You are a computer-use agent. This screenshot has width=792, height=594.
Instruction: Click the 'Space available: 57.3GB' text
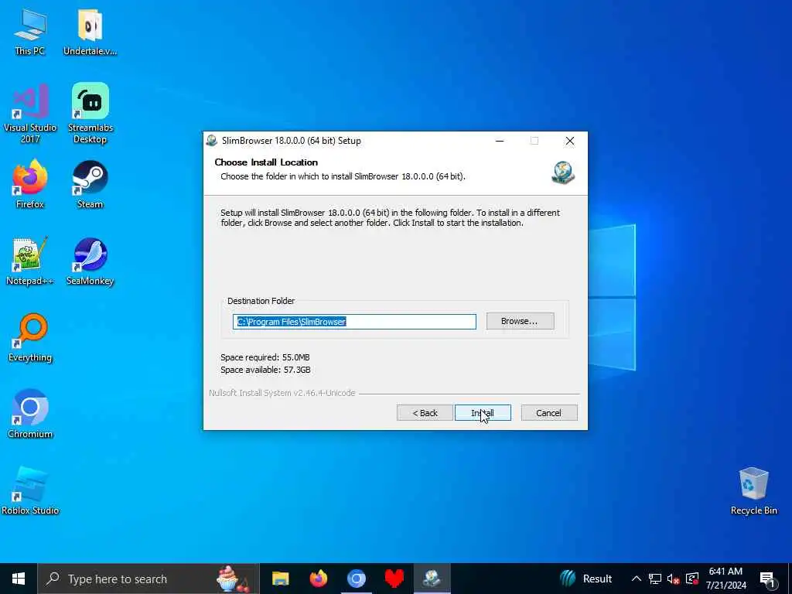click(x=266, y=370)
